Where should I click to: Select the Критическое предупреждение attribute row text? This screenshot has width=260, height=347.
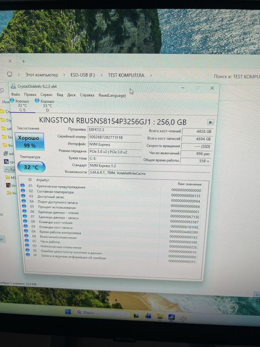61,187
